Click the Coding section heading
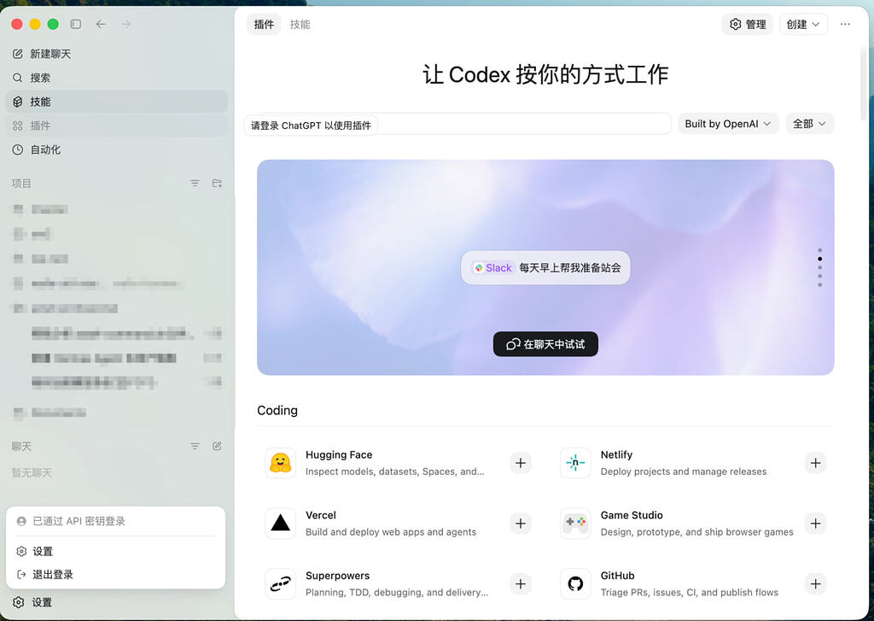This screenshot has width=874, height=621. pyautogui.click(x=277, y=410)
